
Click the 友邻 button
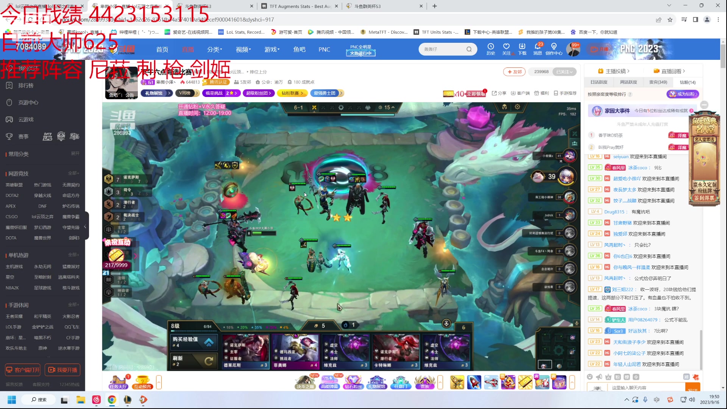pos(514,72)
